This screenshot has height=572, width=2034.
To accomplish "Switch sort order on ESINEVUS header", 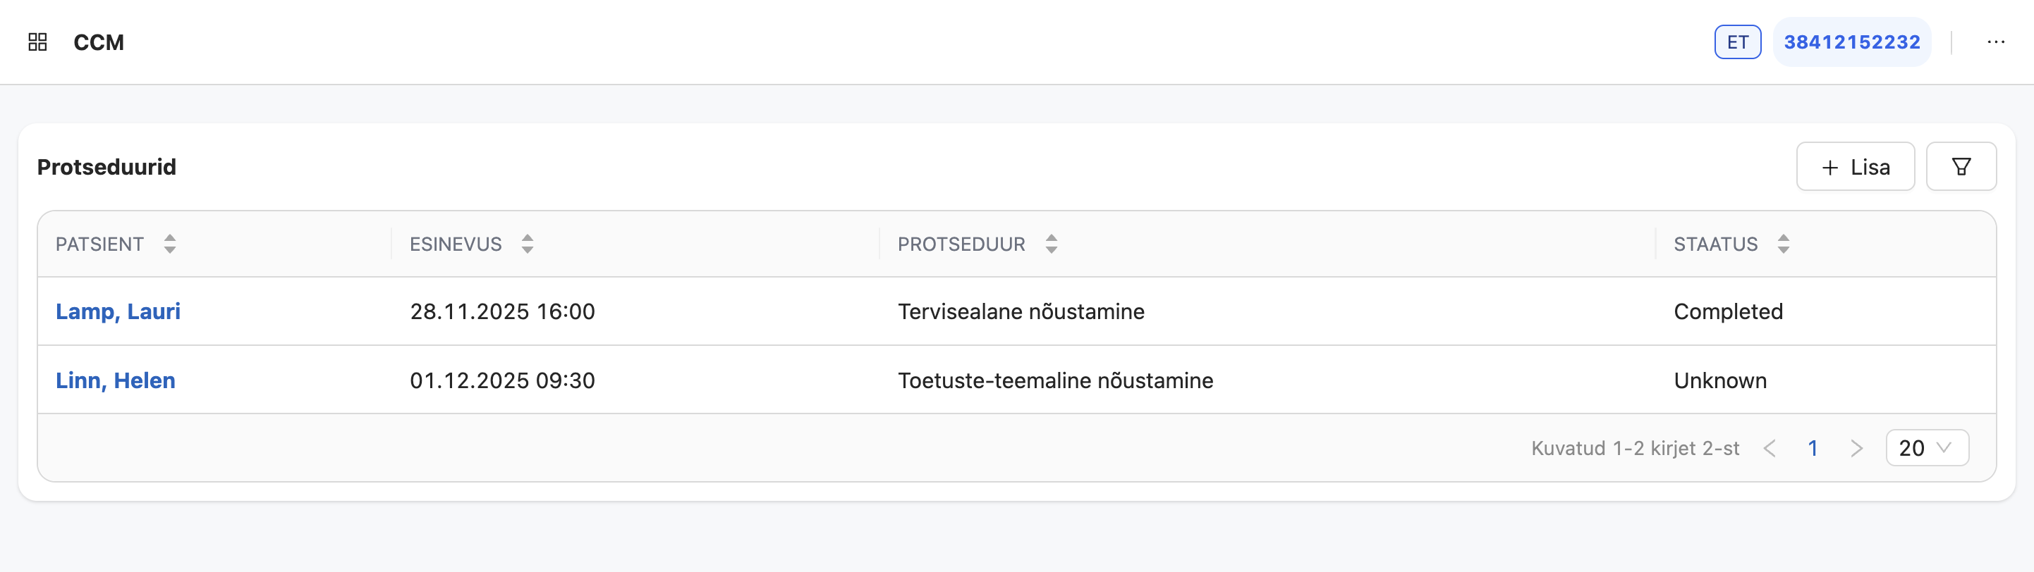I will [x=527, y=244].
